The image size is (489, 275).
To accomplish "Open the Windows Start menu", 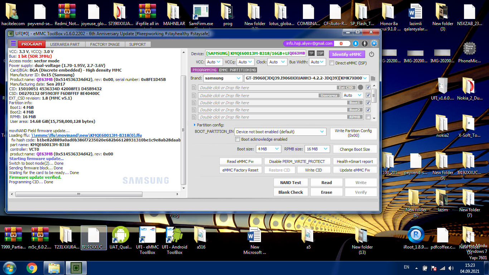I will coord(10,268).
